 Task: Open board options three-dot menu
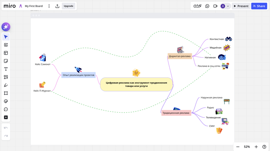click(x=49, y=6)
